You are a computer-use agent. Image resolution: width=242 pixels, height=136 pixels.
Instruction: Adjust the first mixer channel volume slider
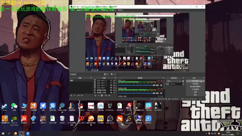point(137,85)
